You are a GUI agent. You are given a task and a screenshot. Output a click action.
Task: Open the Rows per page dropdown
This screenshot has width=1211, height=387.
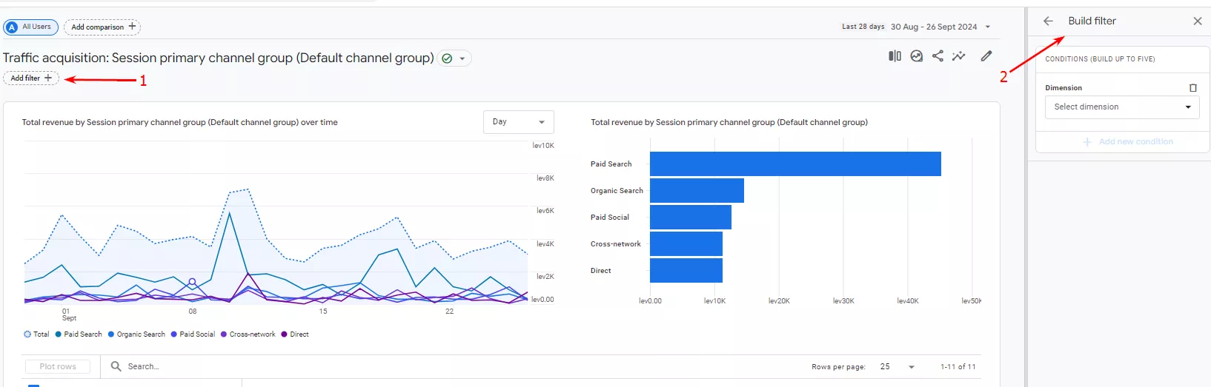tap(897, 367)
